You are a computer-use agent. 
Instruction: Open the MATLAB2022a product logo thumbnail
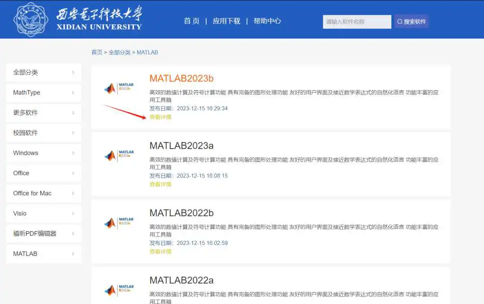click(x=119, y=290)
